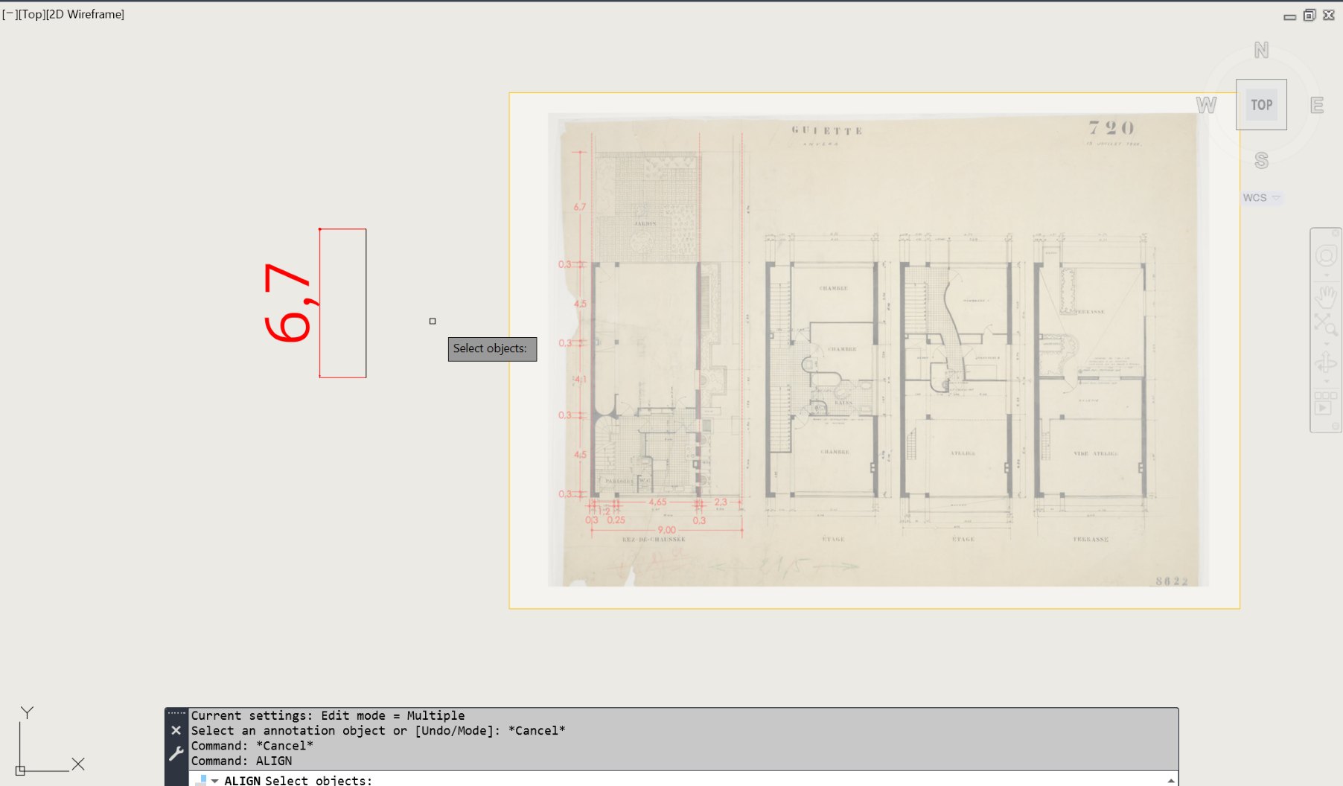Click the TOP face of ViewCube
The width and height of the screenshot is (1343, 786).
(x=1261, y=105)
